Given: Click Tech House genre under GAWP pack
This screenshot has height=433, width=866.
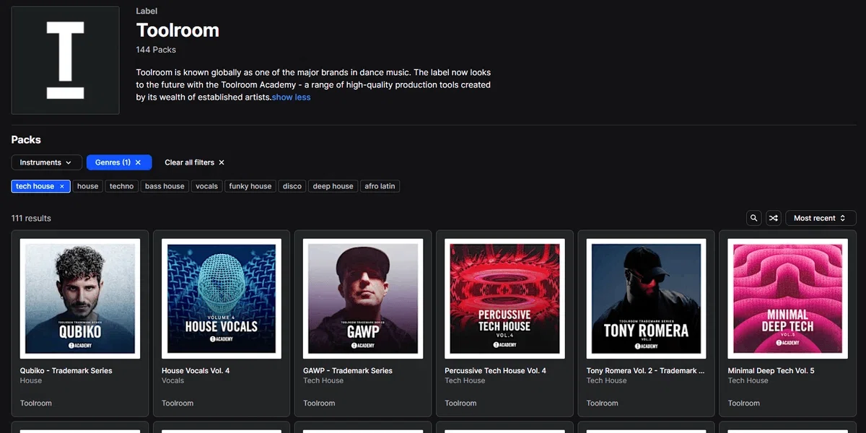Looking at the screenshot, I should pyautogui.click(x=323, y=381).
